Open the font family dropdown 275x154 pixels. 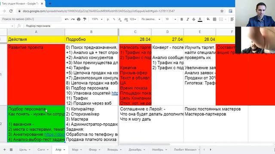coord(151,19)
